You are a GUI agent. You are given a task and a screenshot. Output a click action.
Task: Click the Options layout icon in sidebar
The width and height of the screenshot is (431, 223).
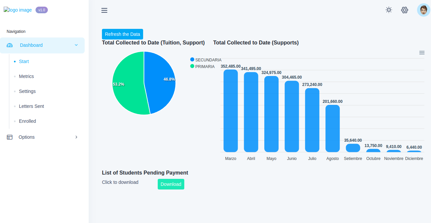click(x=10, y=137)
